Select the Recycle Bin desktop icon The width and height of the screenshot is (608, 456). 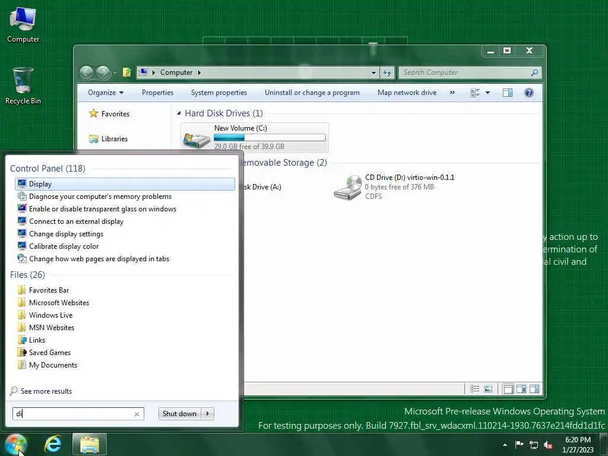[x=23, y=85]
